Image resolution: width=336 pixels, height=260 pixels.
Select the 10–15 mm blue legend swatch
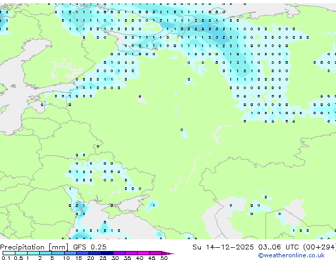tap(70, 253)
